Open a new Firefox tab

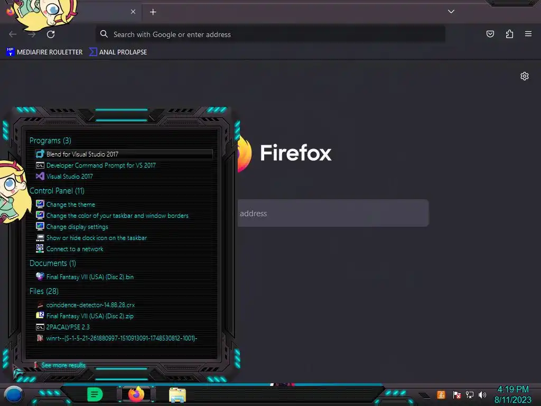click(153, 12)
